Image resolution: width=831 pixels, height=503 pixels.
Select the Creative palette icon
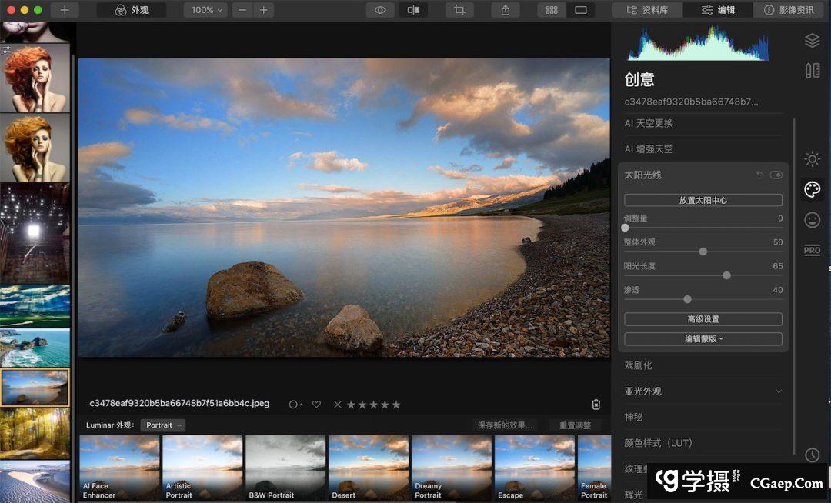pyautogui.click(x=812, y=189)
